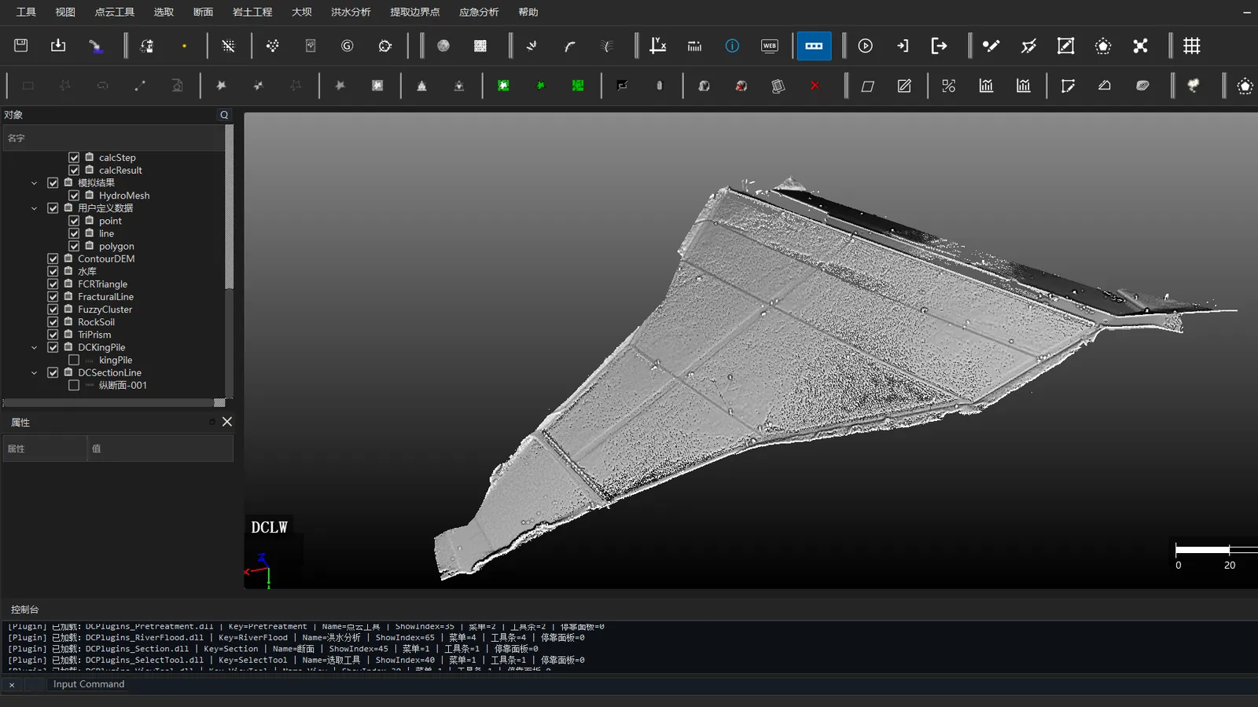Toggle the RockSoil visibility checkbox

coord(53,322)
